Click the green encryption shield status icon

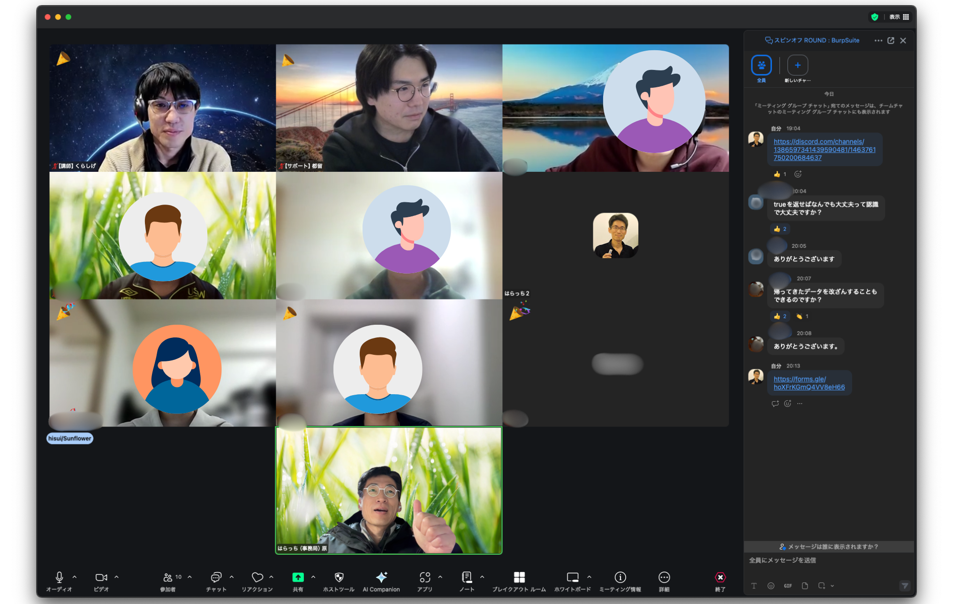[x=875, y=17]
